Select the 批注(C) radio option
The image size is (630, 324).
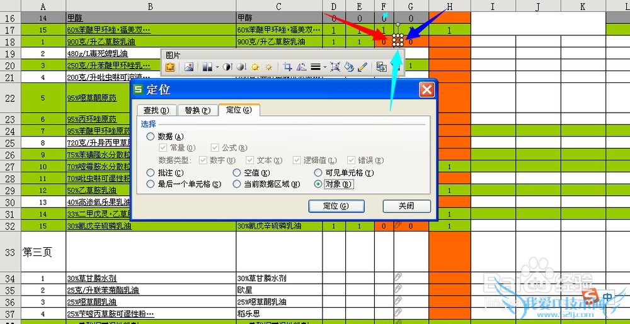point(151,173)
